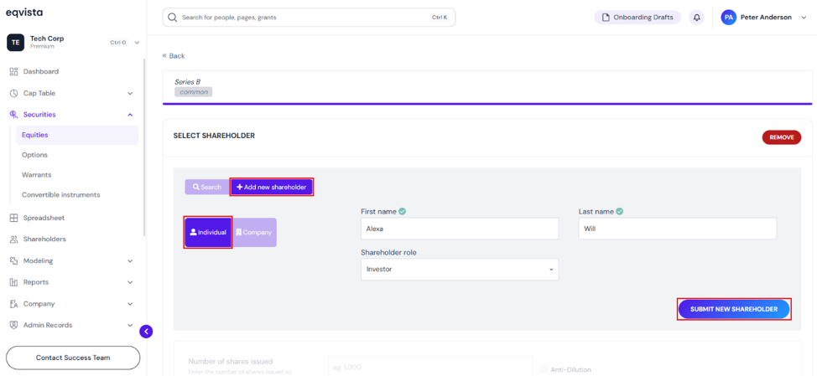The width and height of the screenshot is (817, 376).
Task: Click the red Remove button
Action: pyautogui.click(x=782, y=137)
